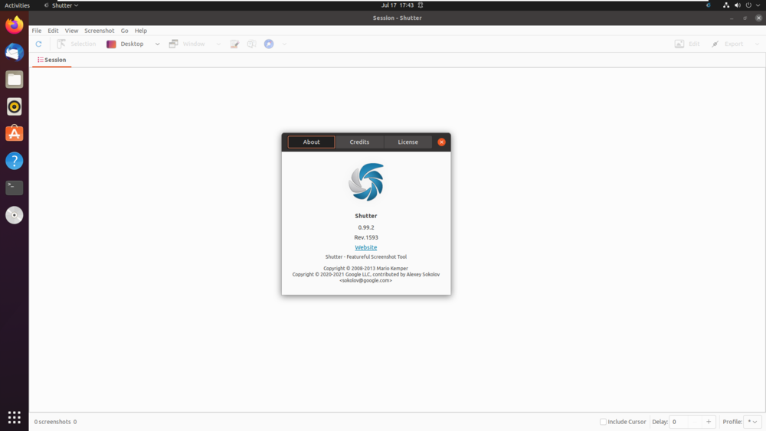The width and height of the screenshot is (766, 431).
Task: Click the Activities button
Action: pyautogui.click(x=17, y=5)
